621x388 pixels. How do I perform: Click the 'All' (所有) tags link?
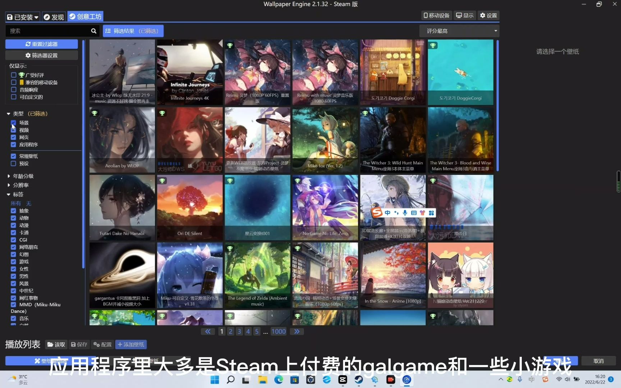(16, 203)
